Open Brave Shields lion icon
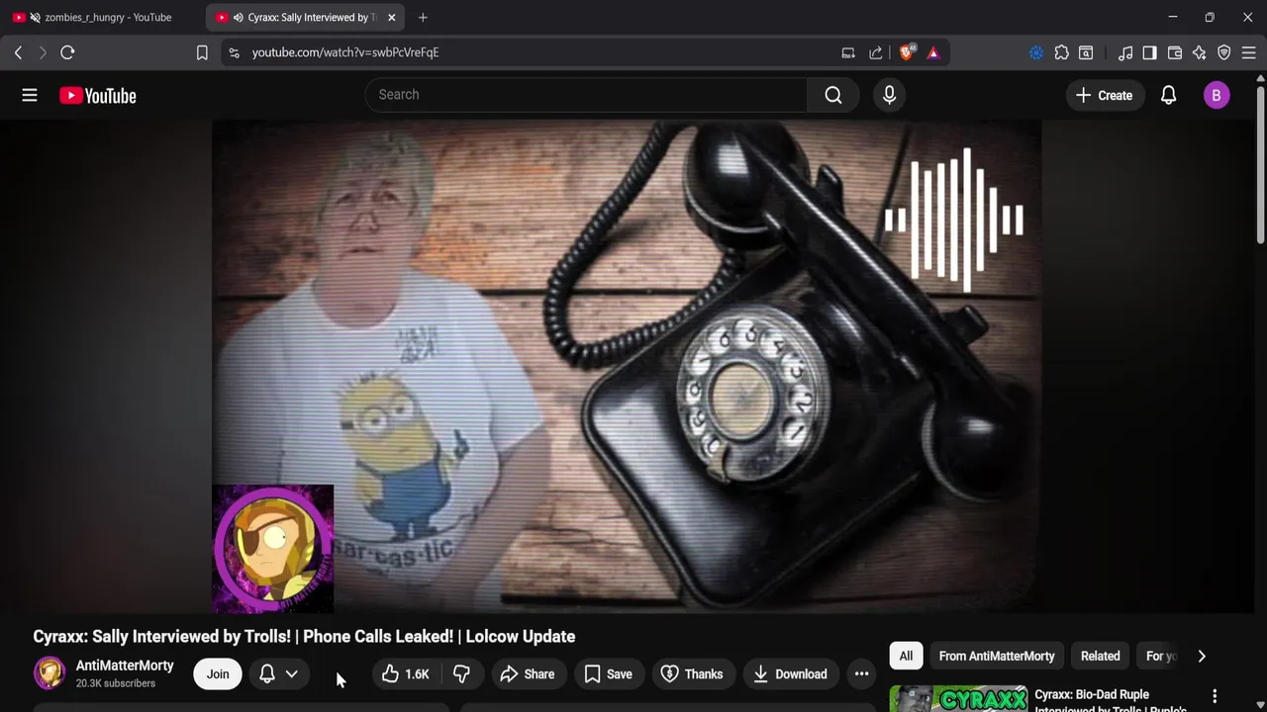 906,52
